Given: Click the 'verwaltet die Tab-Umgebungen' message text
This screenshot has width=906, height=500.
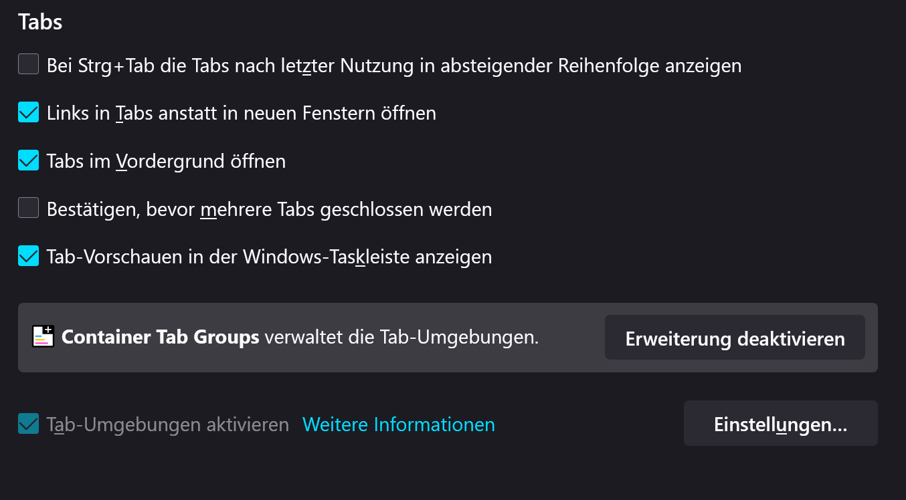Looking at the screenshot, I should pos(401,337).
